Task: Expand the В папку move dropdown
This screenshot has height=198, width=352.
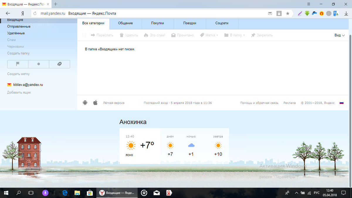Action: pyautogui.click(x=235, y=35)
